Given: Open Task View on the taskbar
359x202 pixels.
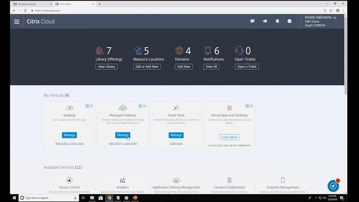Looking at the screenshot, I should coord(83,198).
